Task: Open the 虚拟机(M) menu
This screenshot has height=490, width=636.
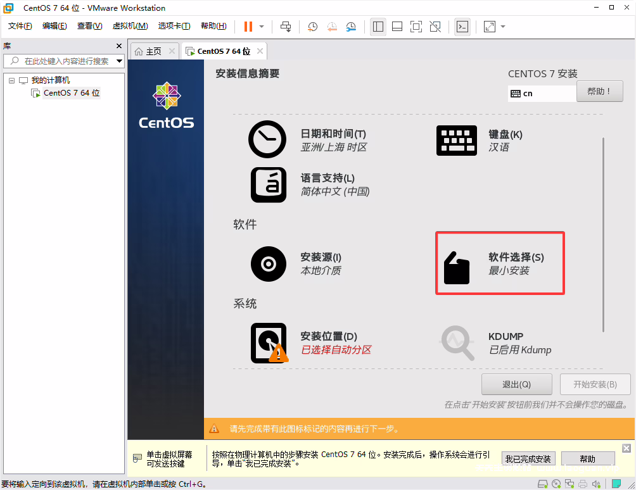Action: coord(130,26)
